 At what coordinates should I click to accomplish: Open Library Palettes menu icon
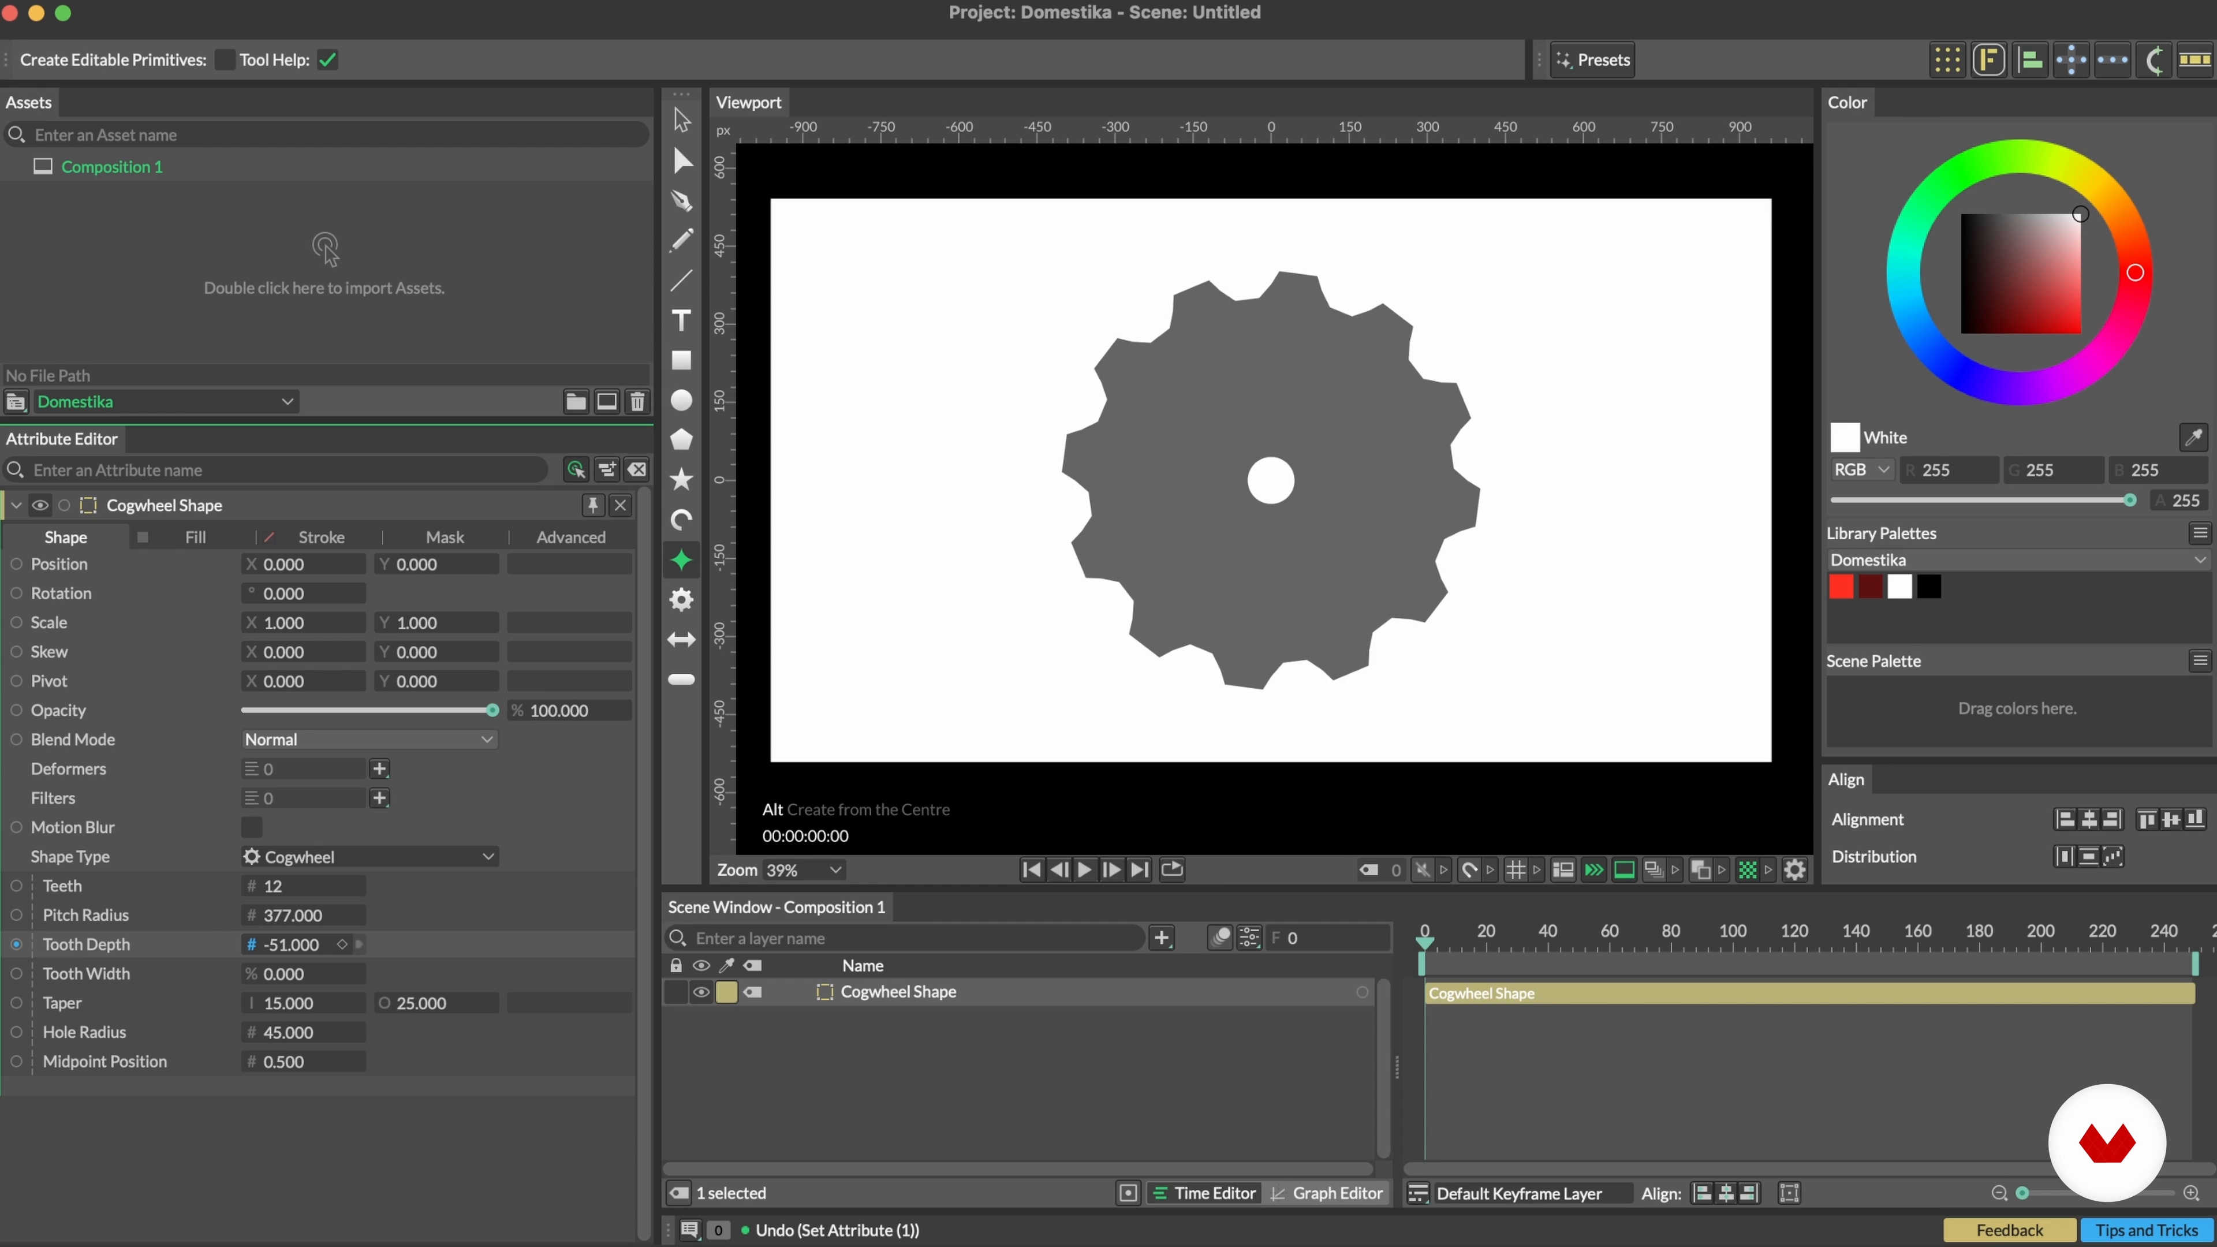click(2200, 533)
